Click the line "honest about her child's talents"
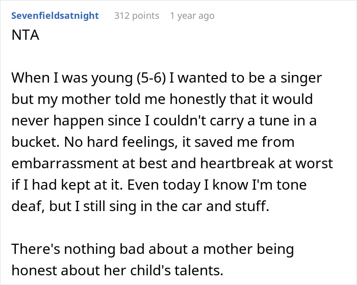Viewport: 357px width, 285px height. click(x=117, y=270)
